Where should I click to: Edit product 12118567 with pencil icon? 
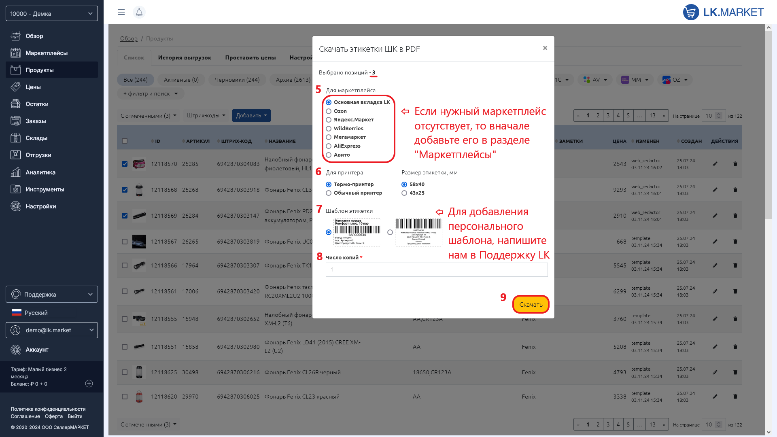[x=715, y=242]
